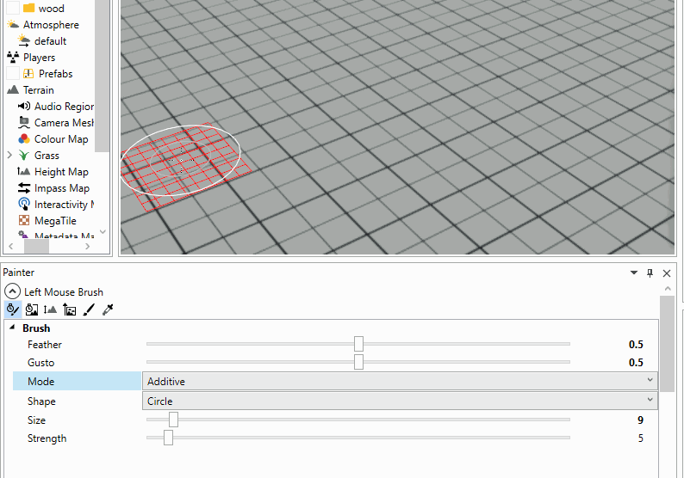Click the tree horizontal scrollbar thumb

point(36,247)
